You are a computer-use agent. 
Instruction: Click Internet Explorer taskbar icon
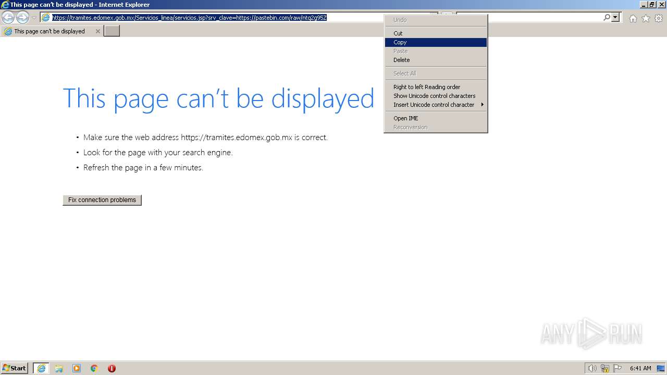[x=41, y=368]
